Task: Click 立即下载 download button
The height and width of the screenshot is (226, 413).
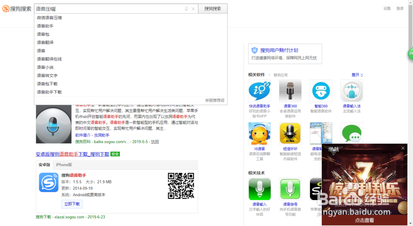Action: [x=72, y=204]
